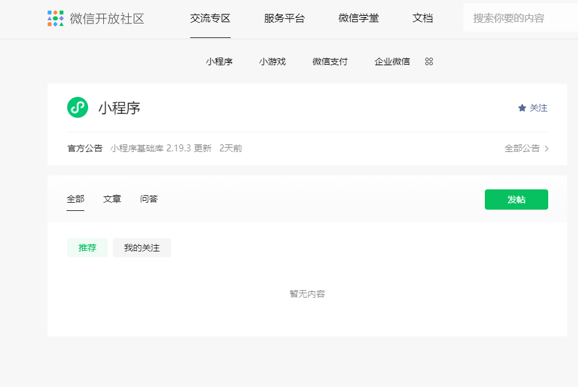This screenshot has height=387, width=578.
Task: View all announcements via 全部公告
Action: (522, 148)
